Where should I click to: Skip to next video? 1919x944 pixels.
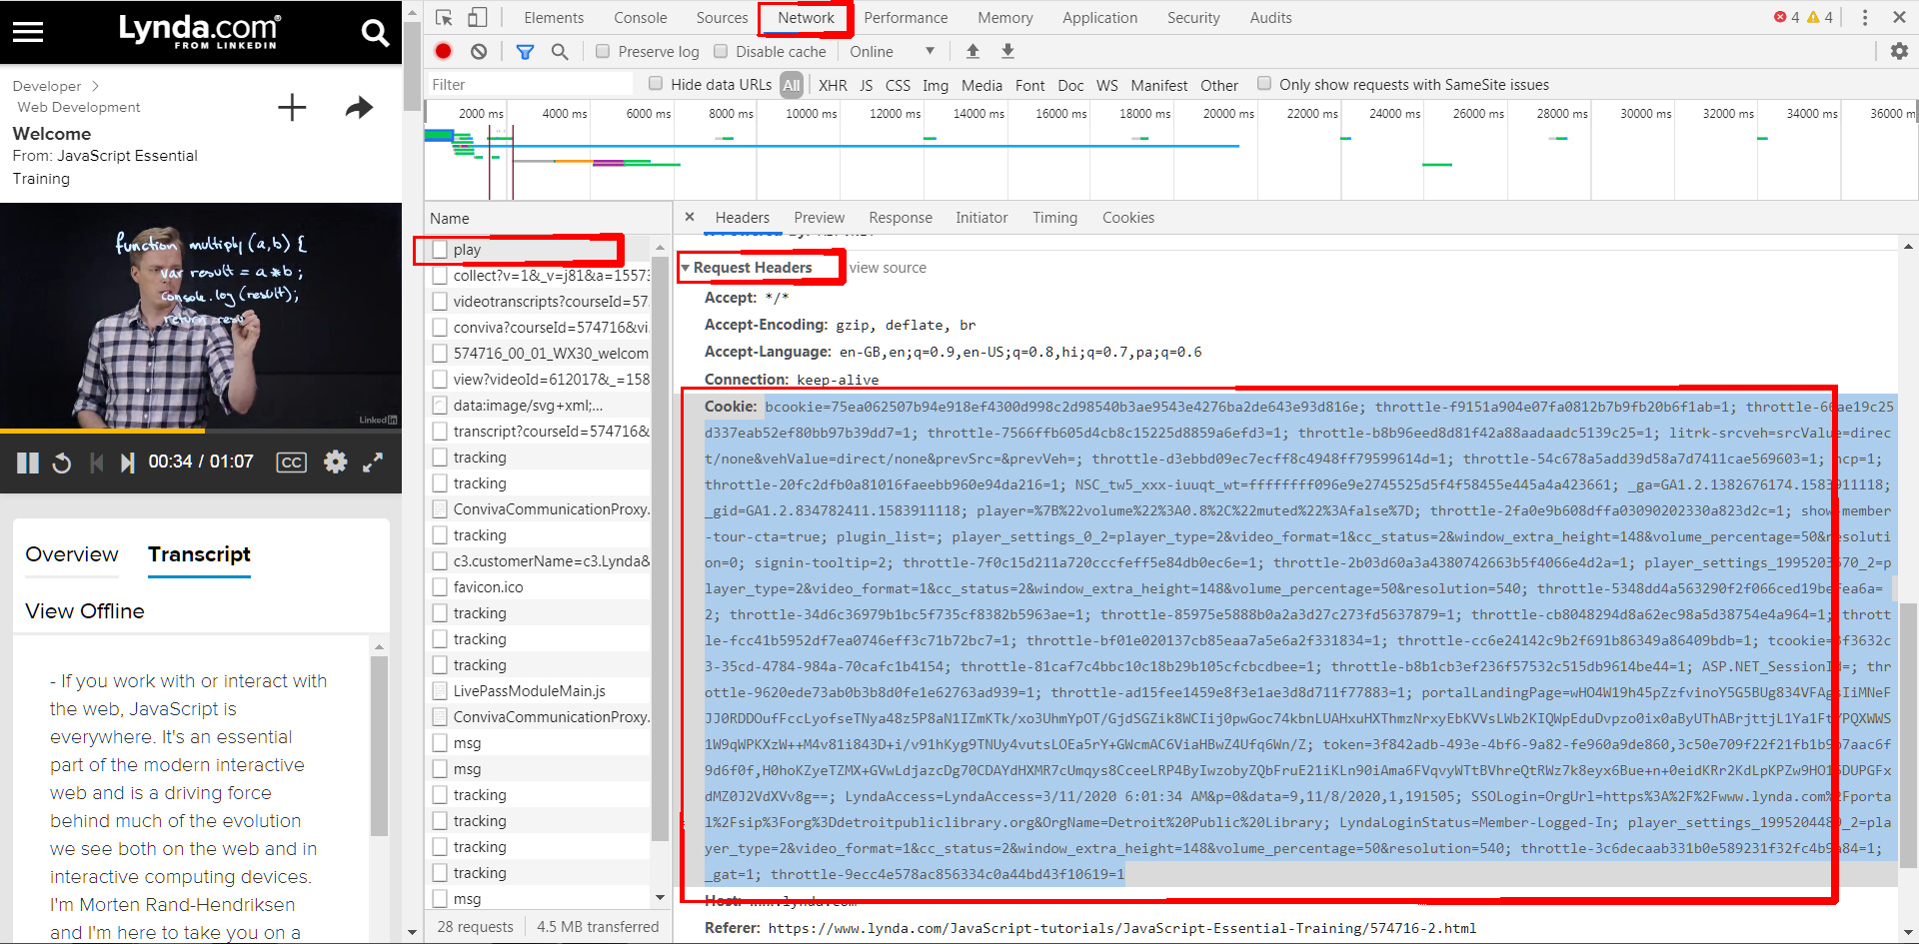coord(127,463)
